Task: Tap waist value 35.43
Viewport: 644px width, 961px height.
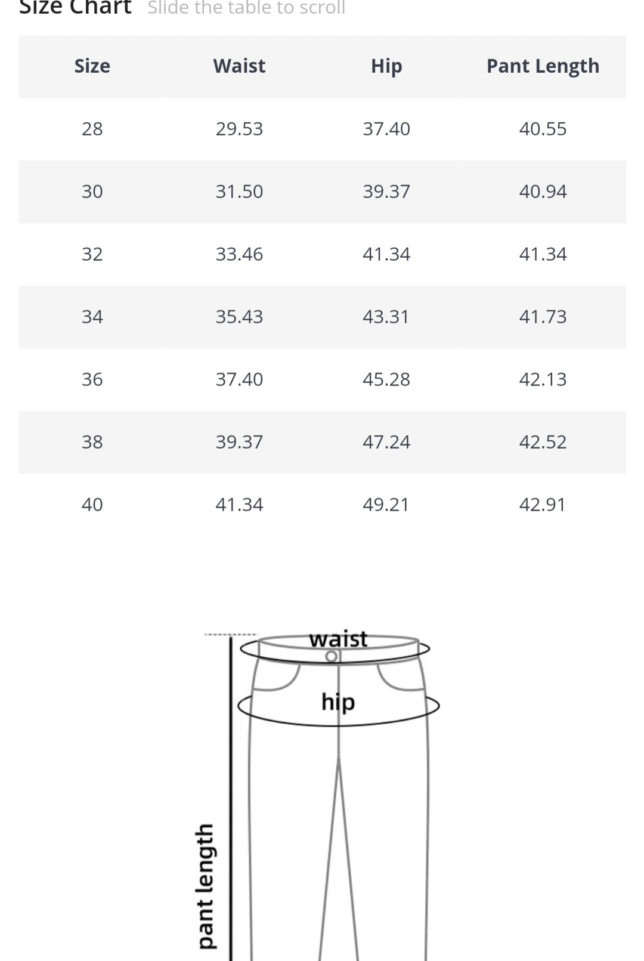Action: pyautogui.click(x=239, y=317)
